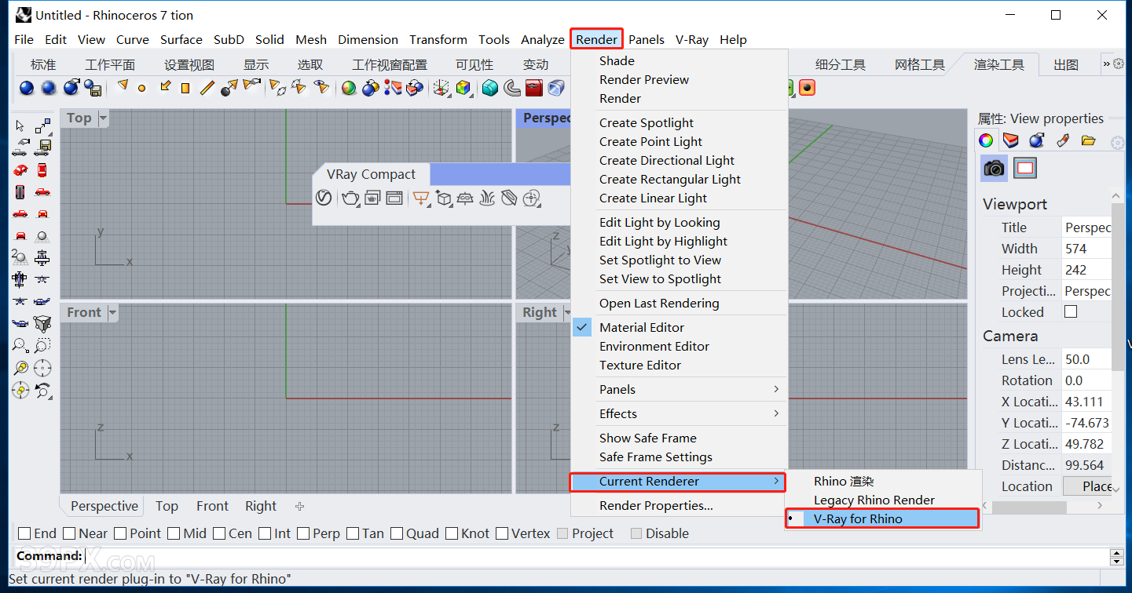Switch to the Right viewport tab
Image resolution: width=1132 pixels, height=593 pixels.
click(261, 506)
